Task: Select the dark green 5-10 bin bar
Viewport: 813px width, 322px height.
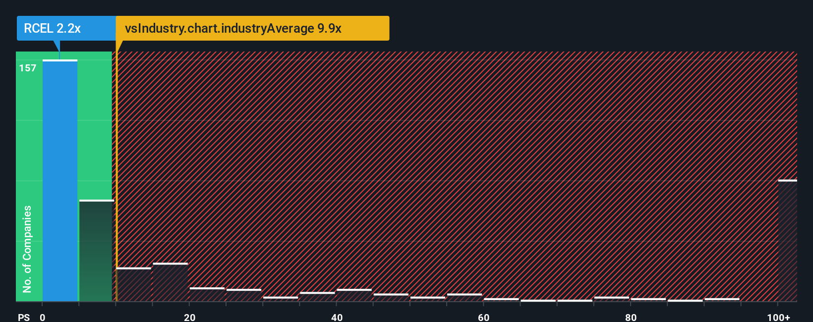Action: (97, 251)
